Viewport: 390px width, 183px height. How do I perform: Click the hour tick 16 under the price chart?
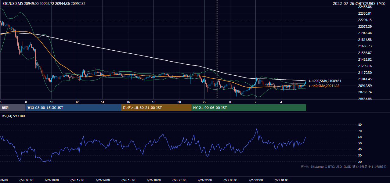(x=128, y=102)
